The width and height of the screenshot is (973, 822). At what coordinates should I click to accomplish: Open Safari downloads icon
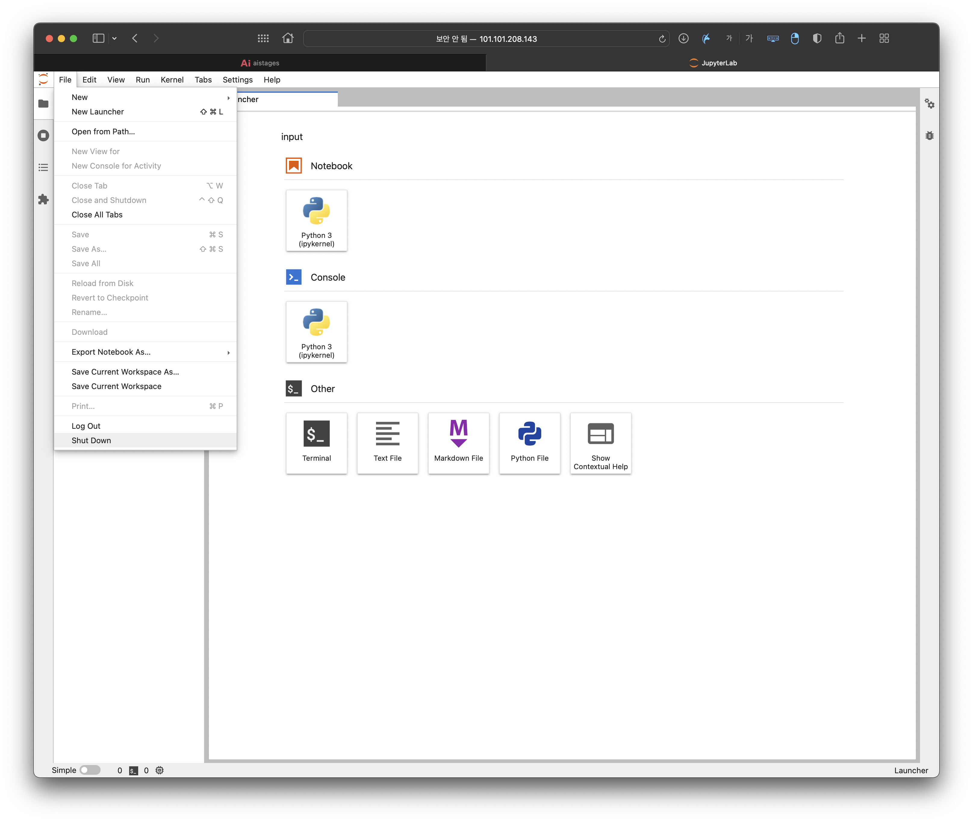click(x=683, y=39)
